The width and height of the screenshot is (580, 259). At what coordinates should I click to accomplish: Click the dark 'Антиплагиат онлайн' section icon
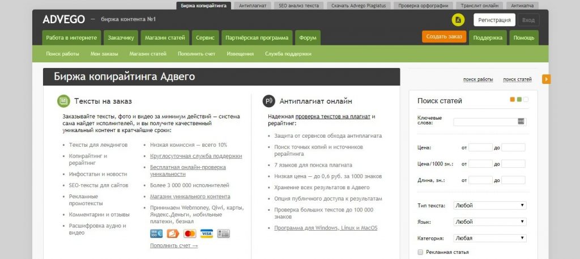pyautogui.click(x=269, y=101)
